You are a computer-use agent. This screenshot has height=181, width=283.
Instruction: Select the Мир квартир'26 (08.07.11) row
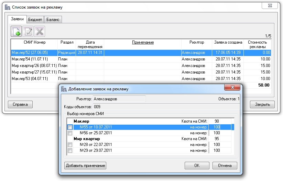click(34, 65)
